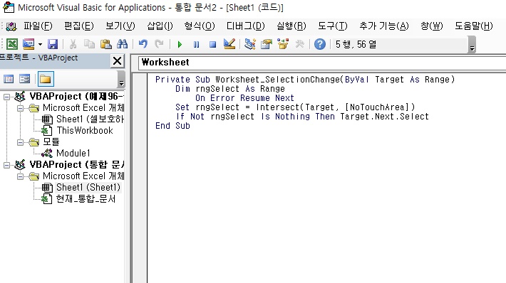
Task: Click the blue Help question mark icon
Action: (x=320, y=44)
